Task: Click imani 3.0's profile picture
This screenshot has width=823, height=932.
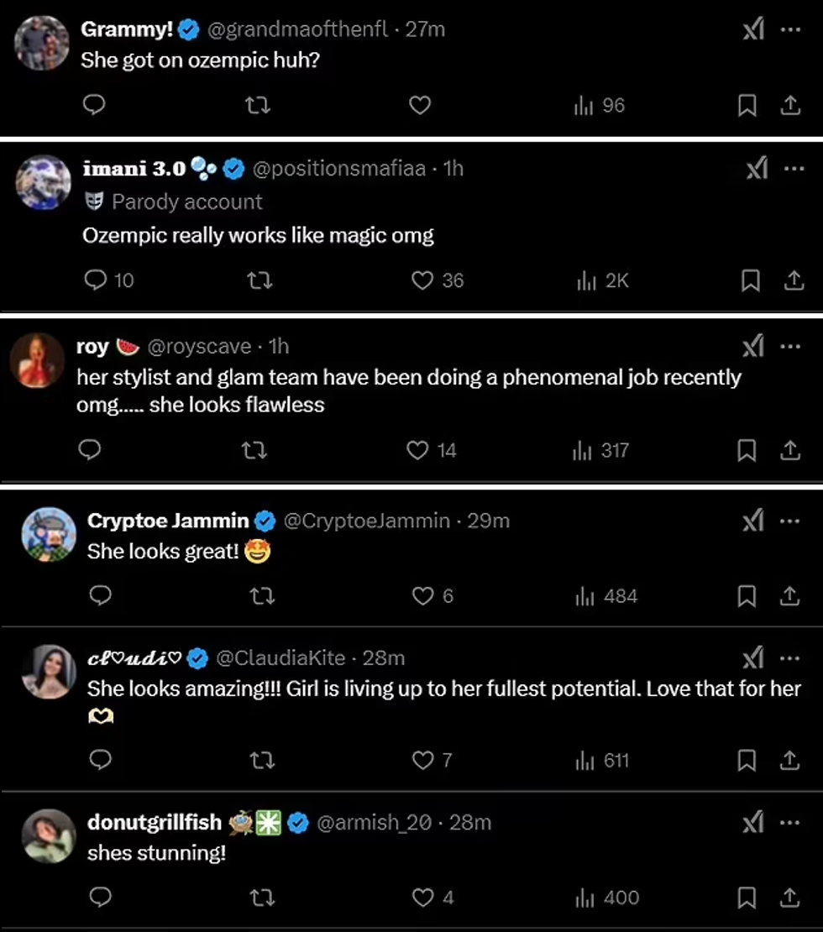Action: point(44,182)
